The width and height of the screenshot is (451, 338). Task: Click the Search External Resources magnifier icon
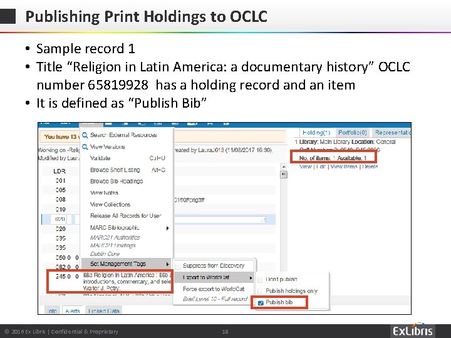coord(85,135)
